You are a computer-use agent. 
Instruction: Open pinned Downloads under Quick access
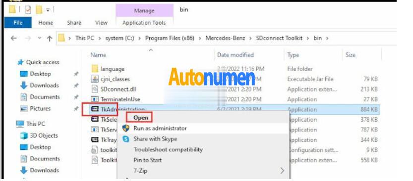(x=44, y=86)
